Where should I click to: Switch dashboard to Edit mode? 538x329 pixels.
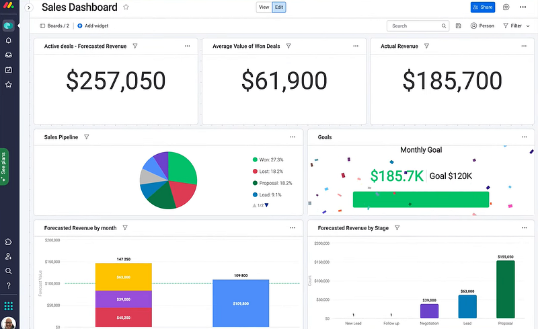[x=279, y=7]
